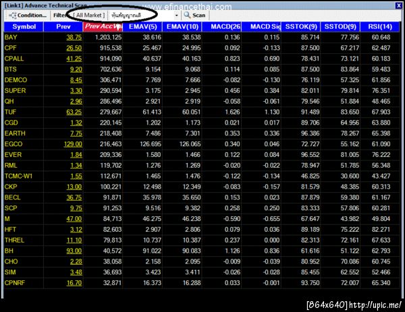Select the BECL symbol row
Viewport: 405px width, 312px height.
pos(202,197)
